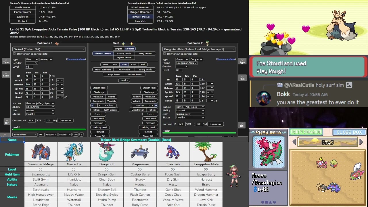Click the Exeggutor-Alola sprite in the trainer table
This screenshot has width=368, height=207.
206,152
